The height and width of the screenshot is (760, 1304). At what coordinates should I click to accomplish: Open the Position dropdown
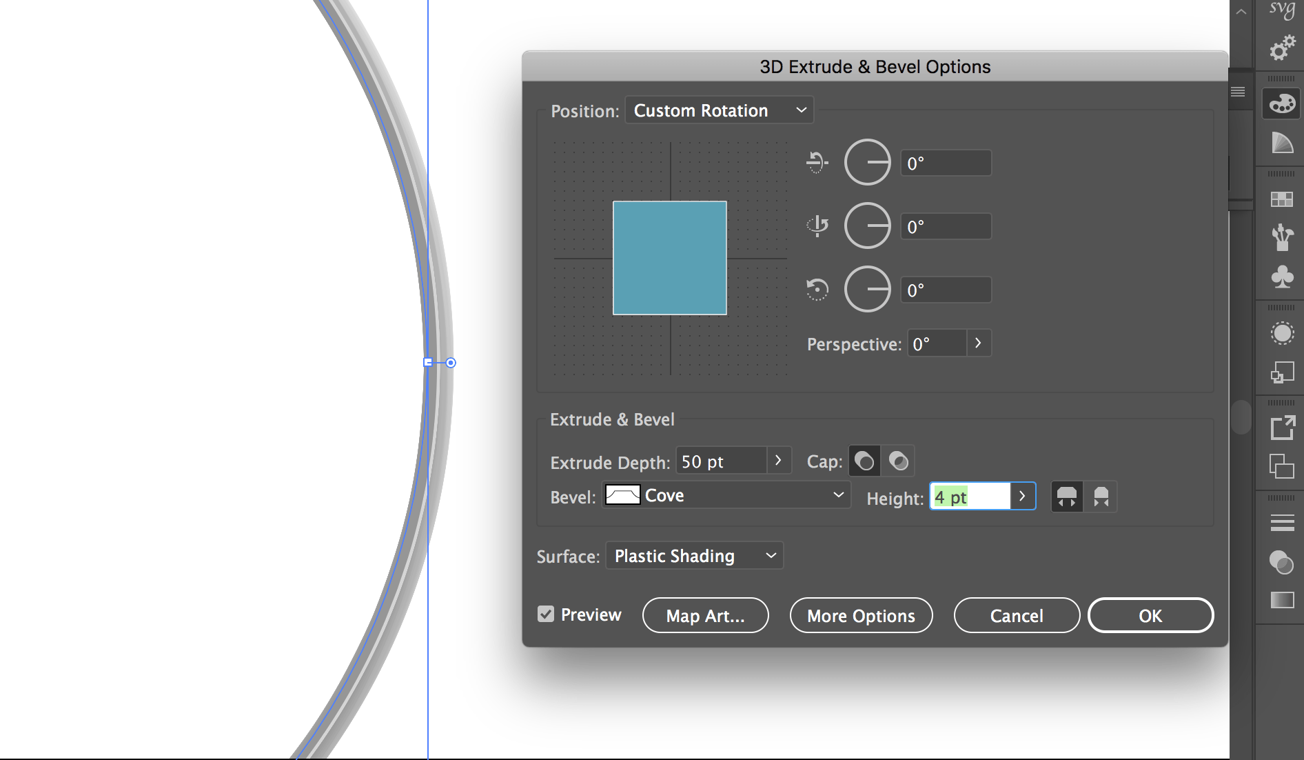click(x=719, y=110)
